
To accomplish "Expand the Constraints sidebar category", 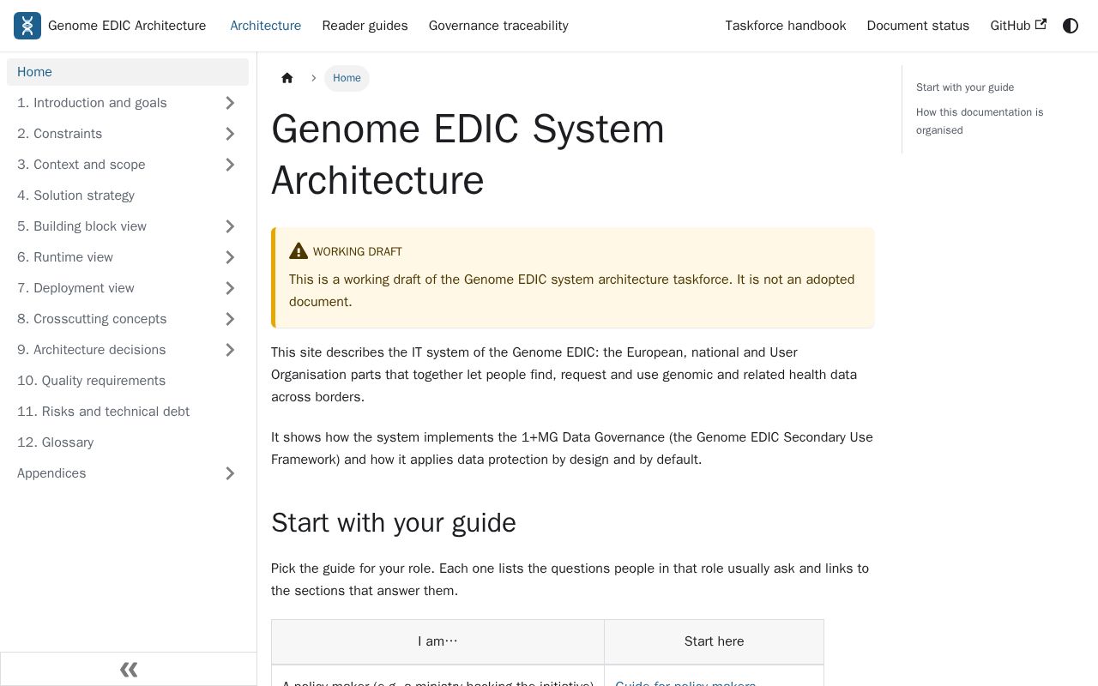I will coord(230,134).
